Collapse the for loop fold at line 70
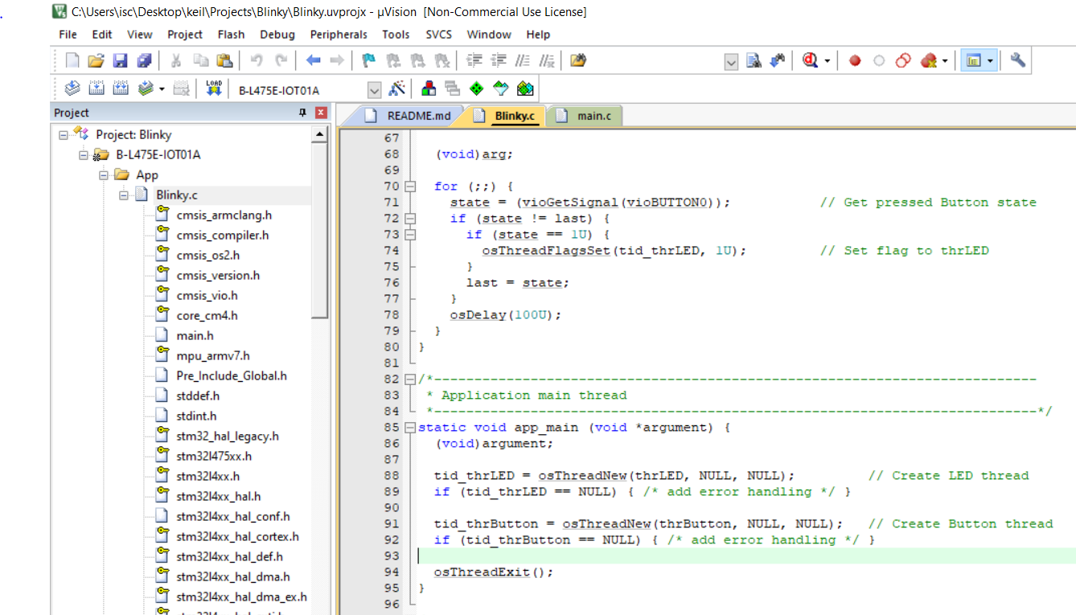 point(411,187)
